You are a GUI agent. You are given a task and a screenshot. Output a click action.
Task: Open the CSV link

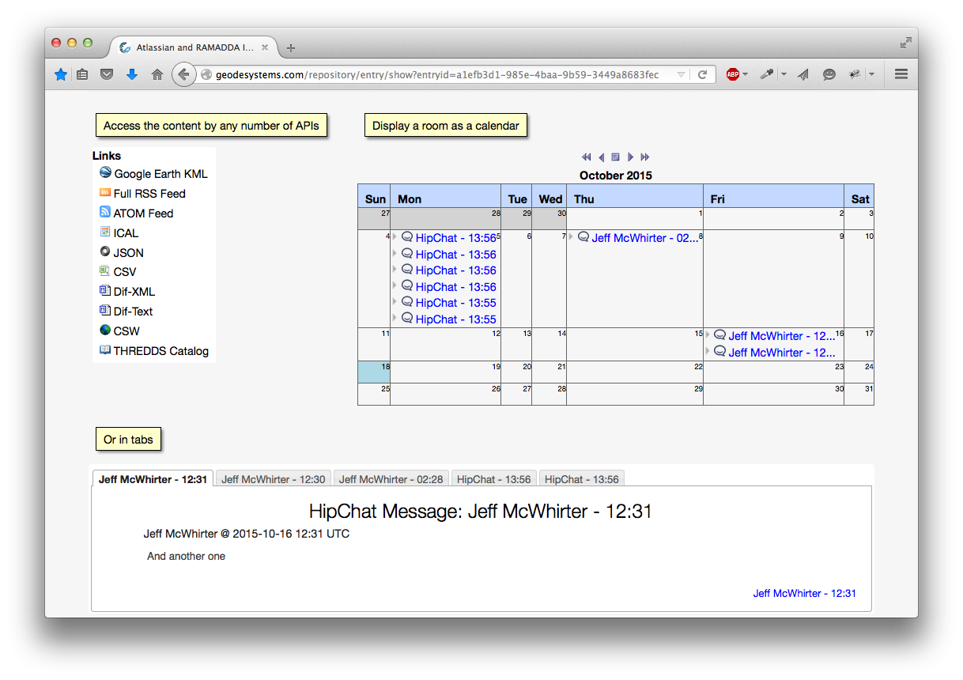pyautogui.click(x=125, y=271)
